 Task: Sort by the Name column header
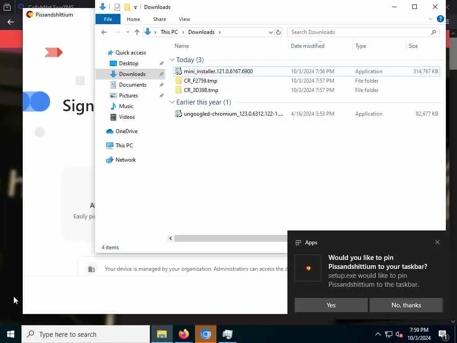coord(182,46)
